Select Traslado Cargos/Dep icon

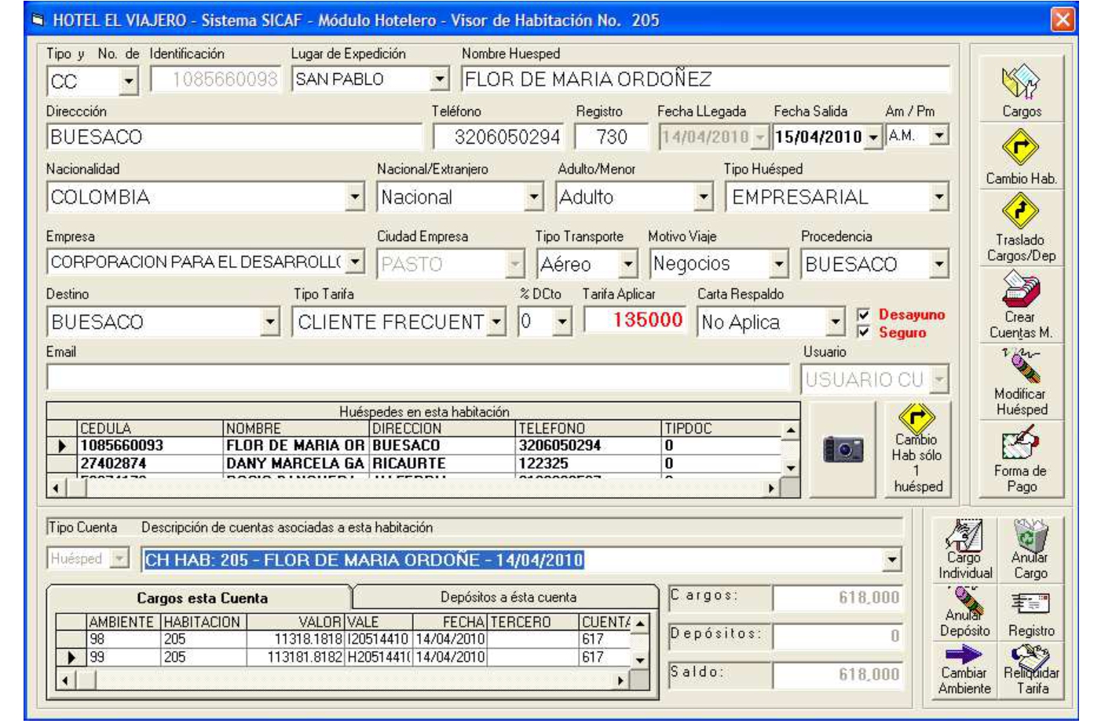coord(1020,212)
